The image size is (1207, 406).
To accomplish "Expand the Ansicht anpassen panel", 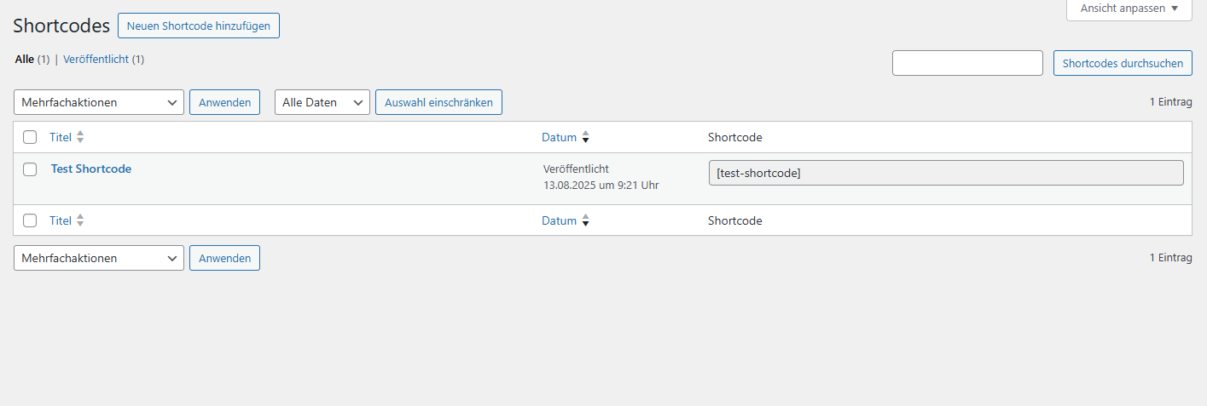I will coord(1129,9).
